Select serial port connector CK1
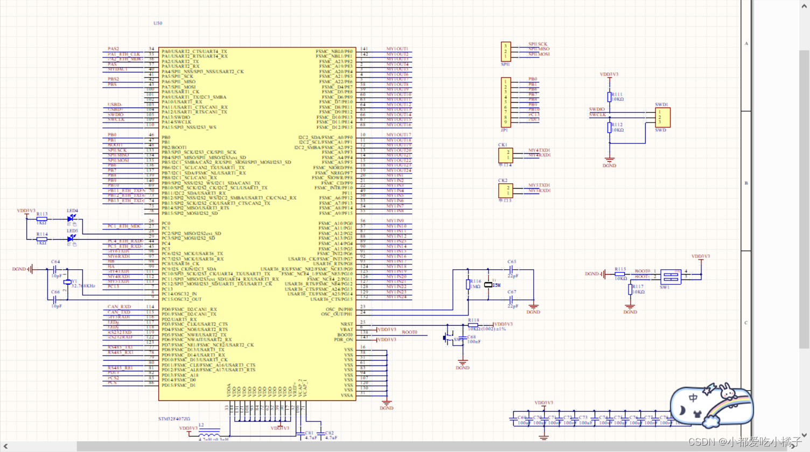The width and height of the screenshot is (810, 452). point(505,156)
